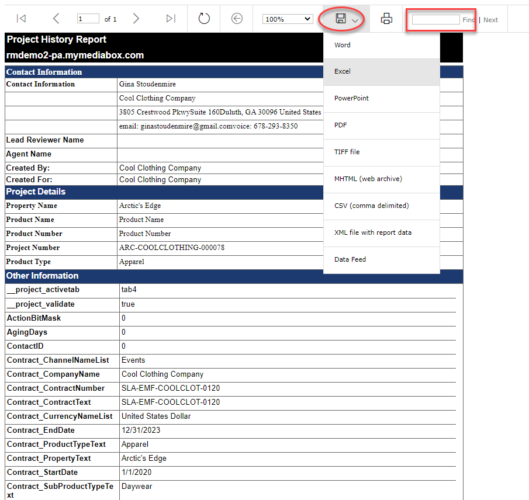Screen dimensions: 529x500
Task: Select Property Name value Arctic's Edge
Action: tap(140, 206)
